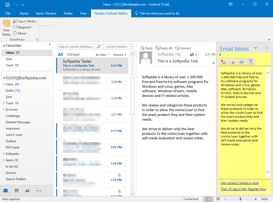
Task: Click the undo arrow in title bar
Action: point(15,4)
